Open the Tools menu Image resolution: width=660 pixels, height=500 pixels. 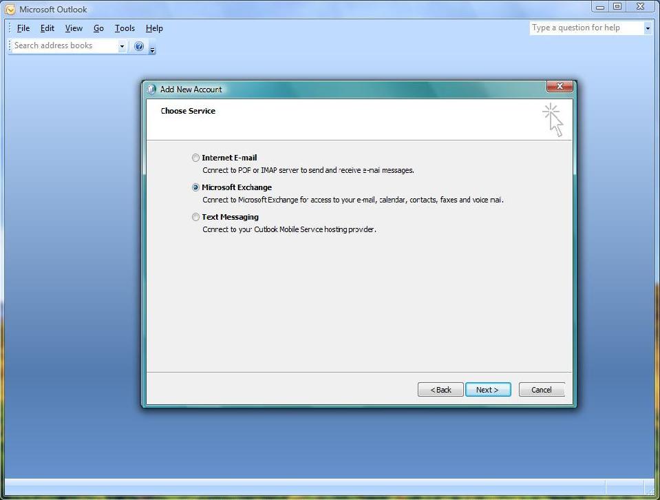[x=125, y=28]
